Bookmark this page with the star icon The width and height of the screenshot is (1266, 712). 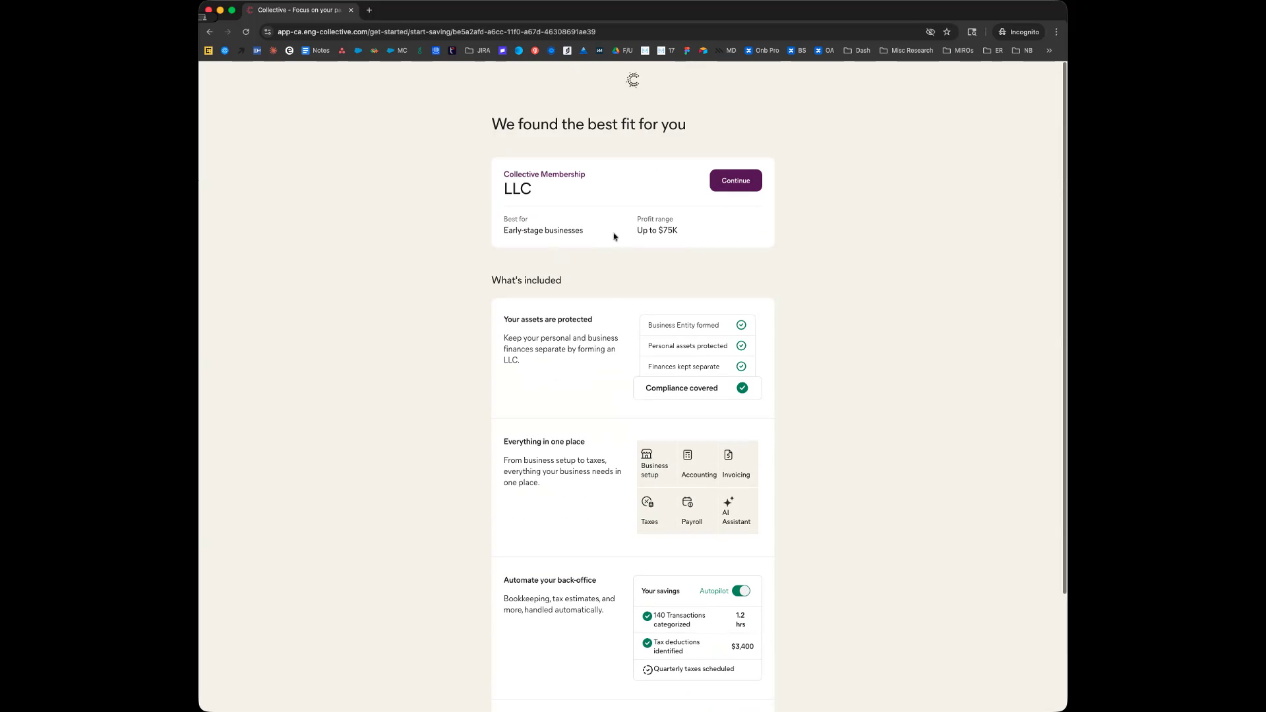[x=947, y=32]
